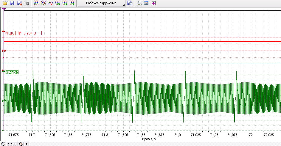The height and width of the screenshot is (146, 281).
Task: Click the save icon with red square
Action: (19, 3)
